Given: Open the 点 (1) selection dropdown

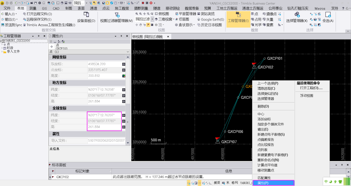Looking at the screenshot, I should (x=128, y=52).
